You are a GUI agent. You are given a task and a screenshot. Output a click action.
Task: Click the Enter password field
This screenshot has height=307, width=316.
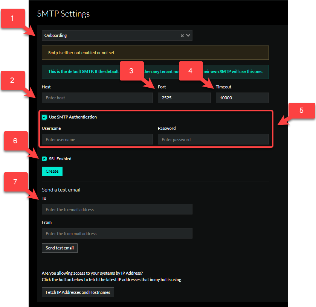click(x=213, y=139)
